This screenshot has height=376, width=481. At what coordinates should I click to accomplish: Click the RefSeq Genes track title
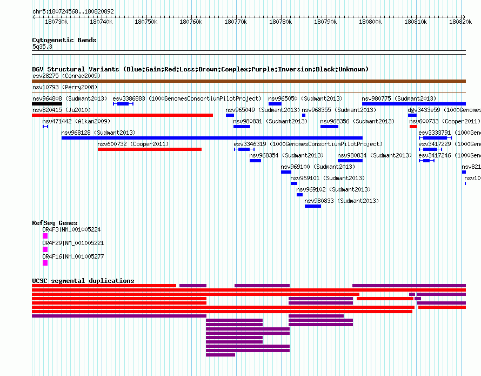pos(55,223)
